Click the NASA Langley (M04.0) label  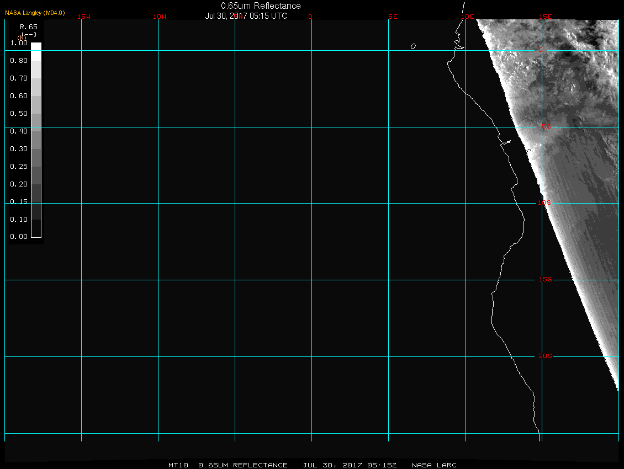[35, 13]
